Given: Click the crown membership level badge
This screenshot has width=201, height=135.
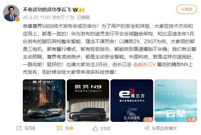Looking at the screenshot, I should pos(78,10).
